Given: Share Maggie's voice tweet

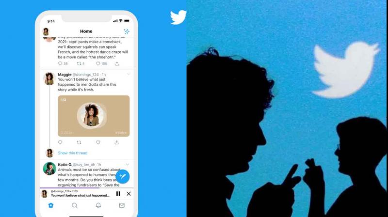Looking at the screenshot, I should 117,142.
